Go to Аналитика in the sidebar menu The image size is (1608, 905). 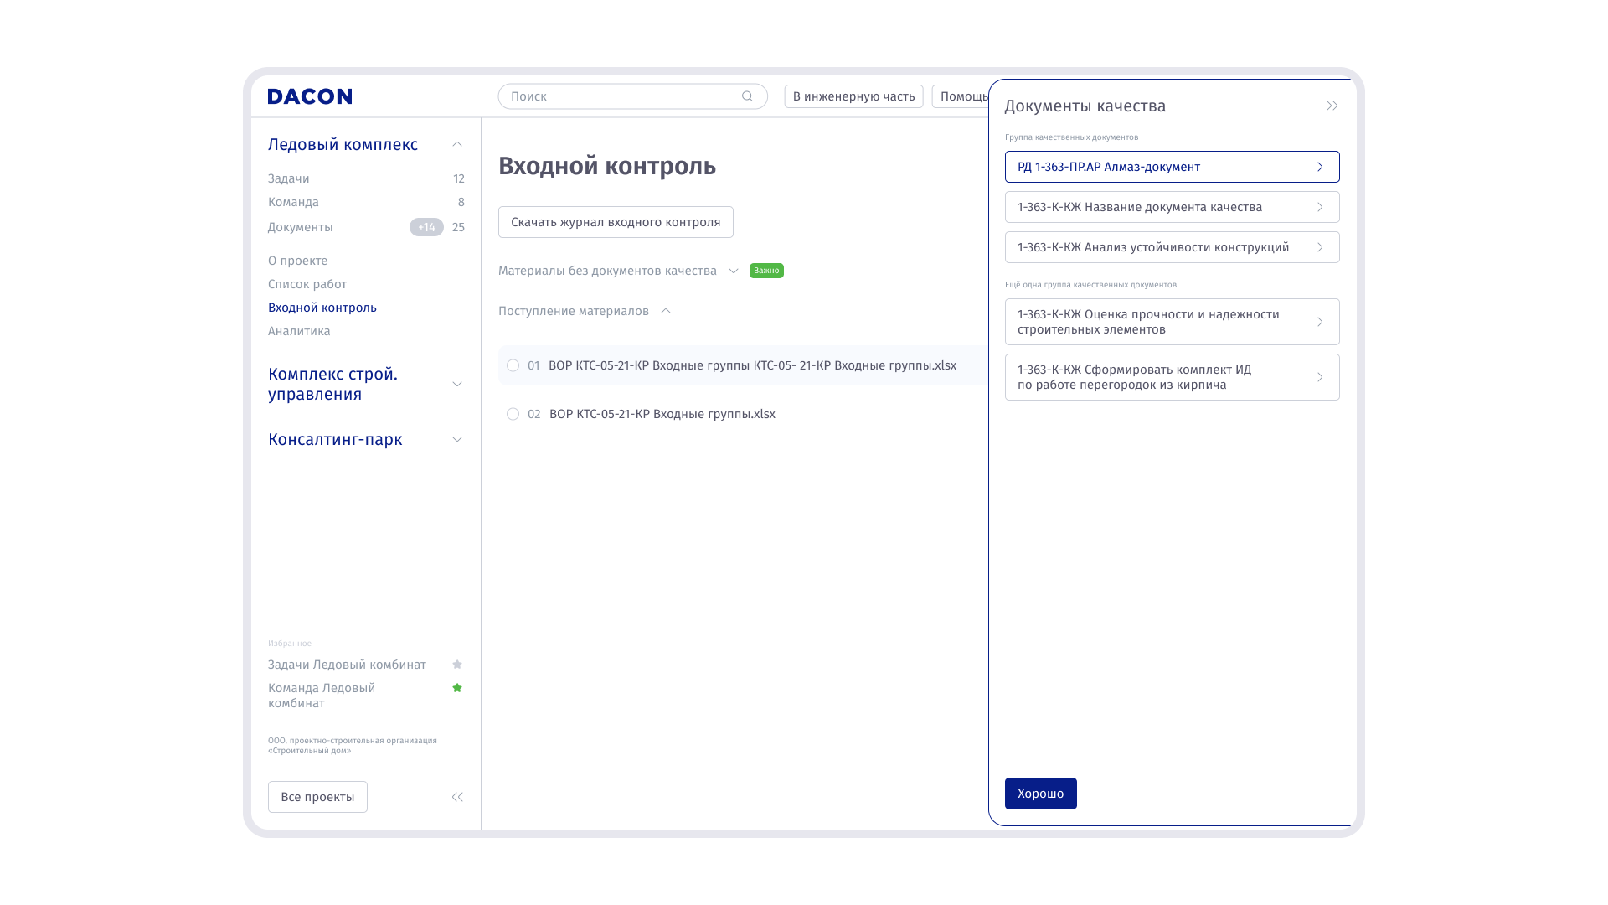pos(299,331)
